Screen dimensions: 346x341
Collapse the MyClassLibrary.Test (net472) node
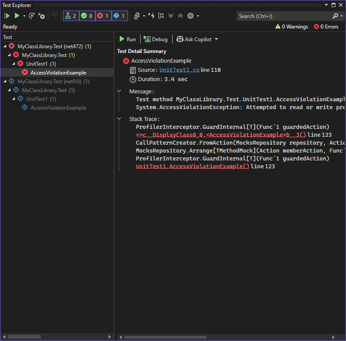click(x=5, y=46)
